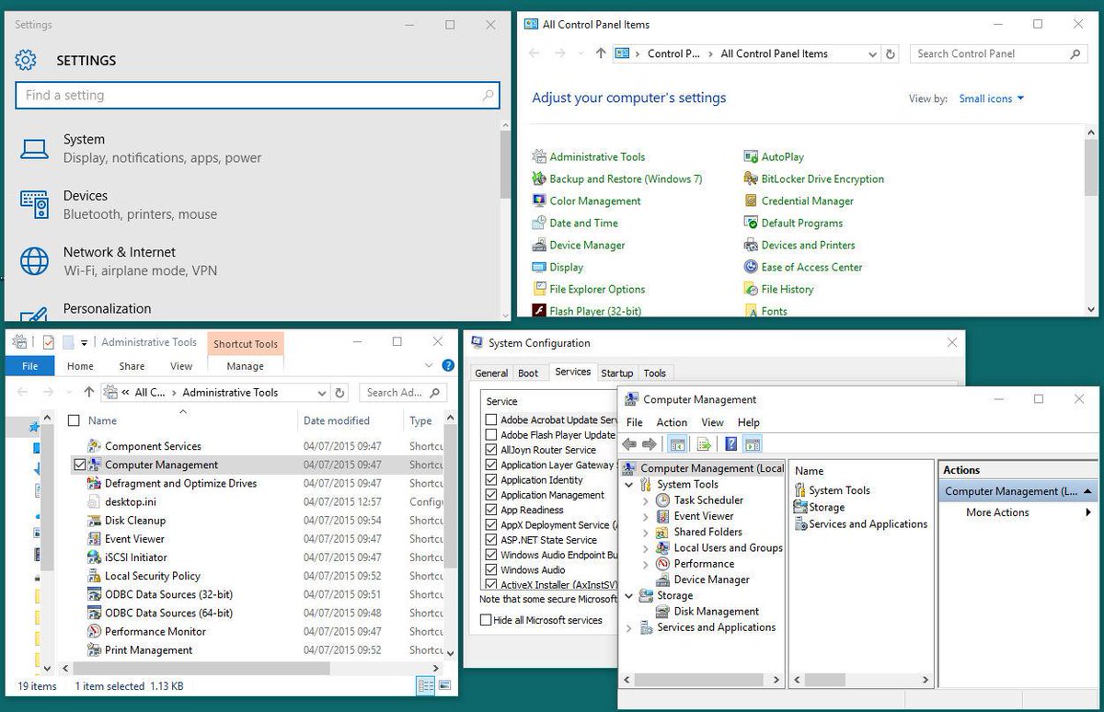The height and width of the screenshot is (712, 1104).
Task: Uncheck Windows Audio service checkbox
Action: [491, 570]
